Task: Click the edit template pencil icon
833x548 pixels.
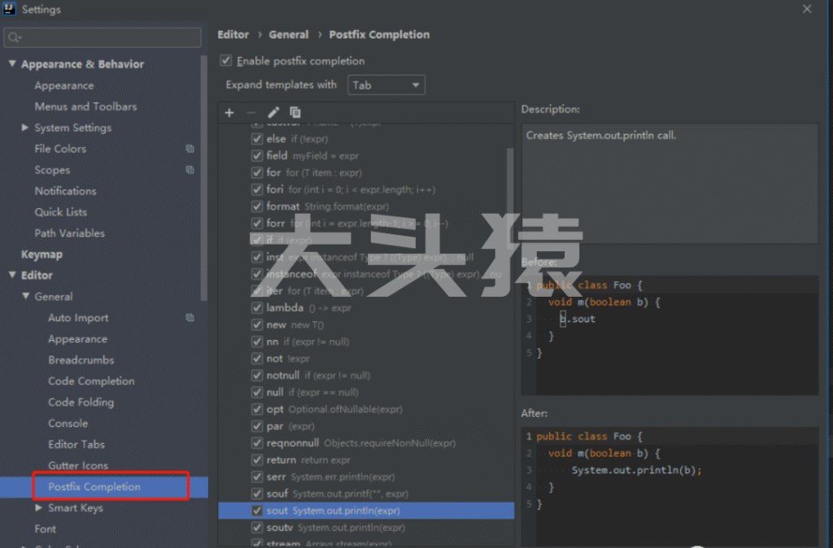Action: [273, 113]
